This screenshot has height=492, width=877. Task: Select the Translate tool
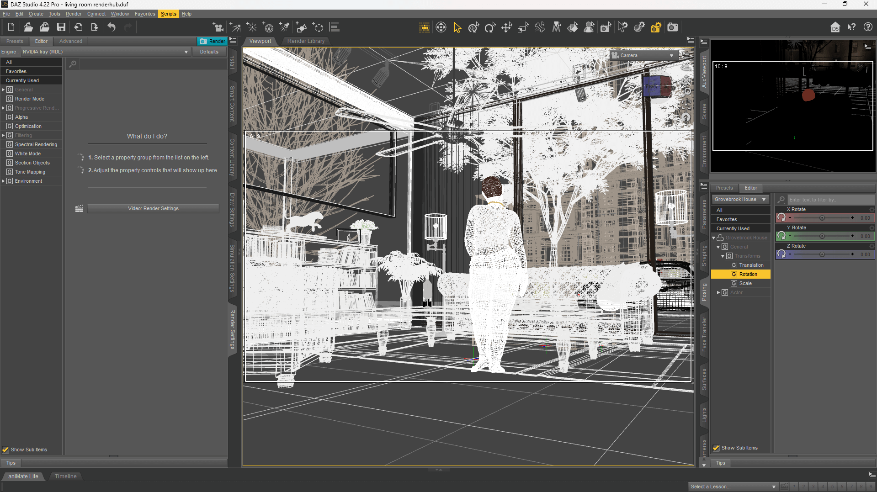[506, 27]
